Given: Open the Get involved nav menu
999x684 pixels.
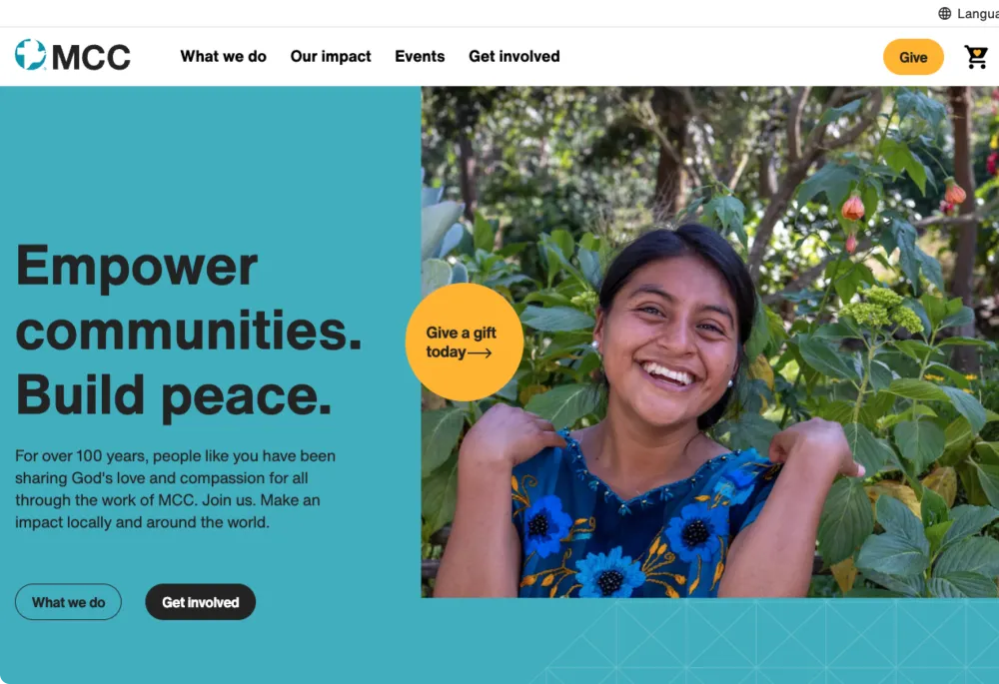Looking at the screenshot, I should [514, 57].
